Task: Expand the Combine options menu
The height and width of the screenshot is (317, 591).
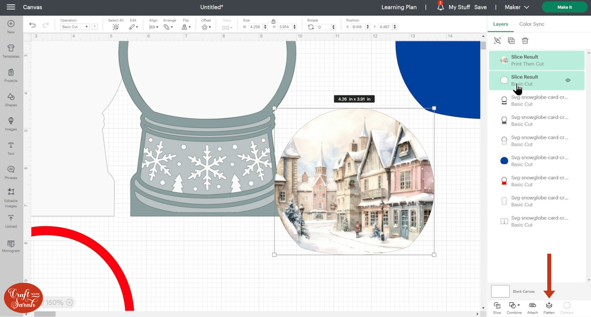Action: (x=514, y=306)
